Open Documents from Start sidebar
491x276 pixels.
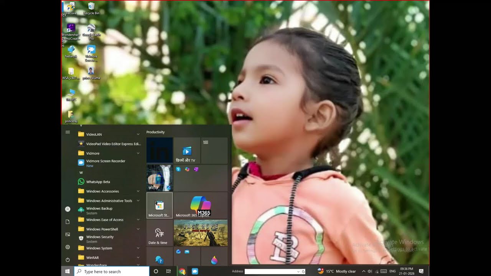coord(68,222)
